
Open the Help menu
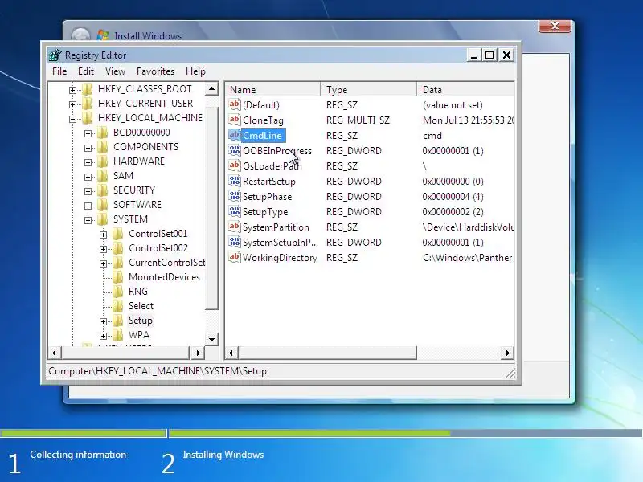point(195,71)
